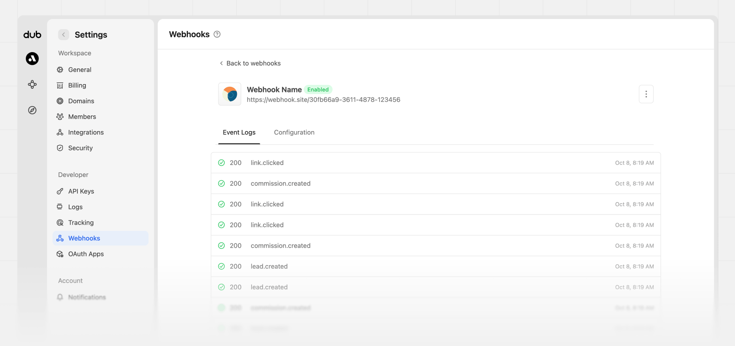Click the Tracking target icon
The image size is (735, 346).
[x=60, y=223]
